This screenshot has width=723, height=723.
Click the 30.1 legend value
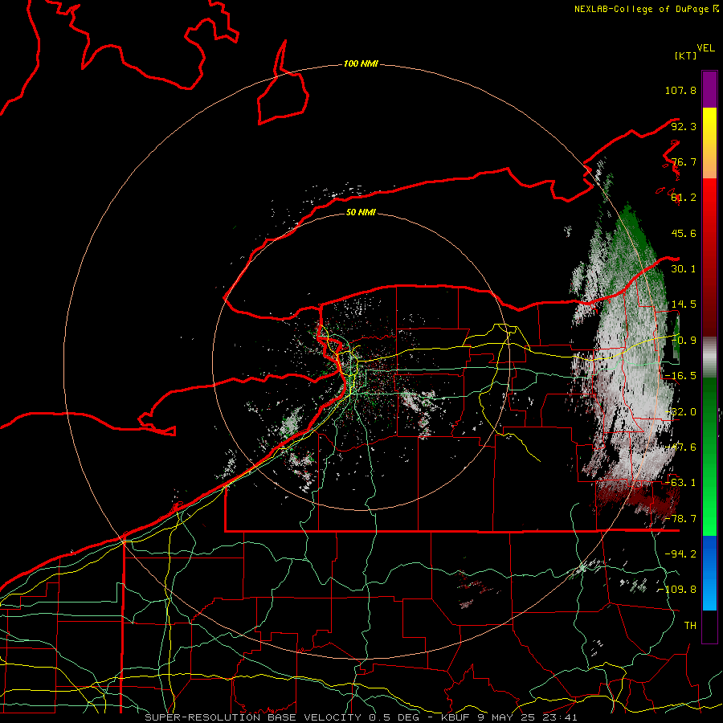tap(684, 269)
